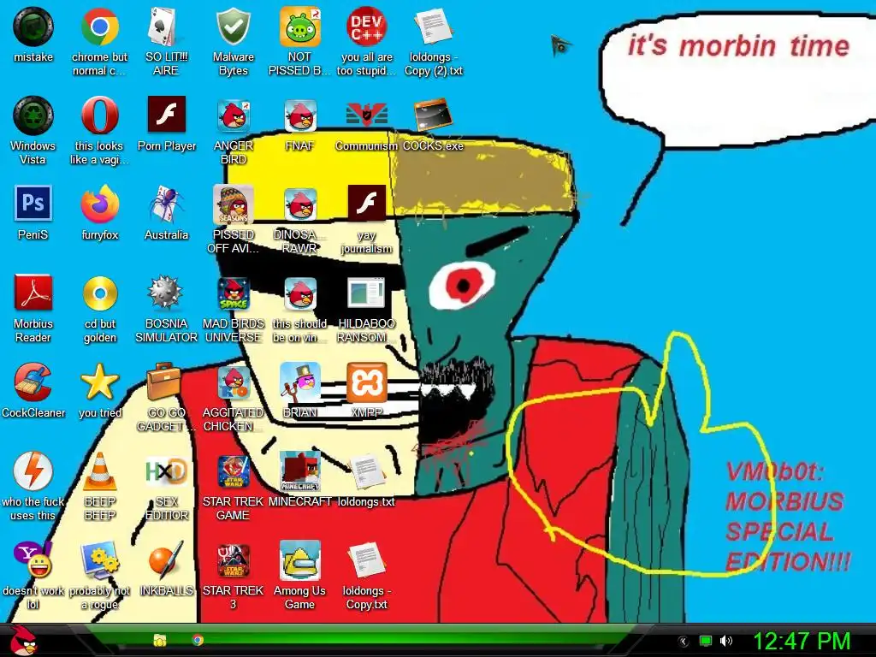Open the volume speaker tray icon

coord(725,641)
